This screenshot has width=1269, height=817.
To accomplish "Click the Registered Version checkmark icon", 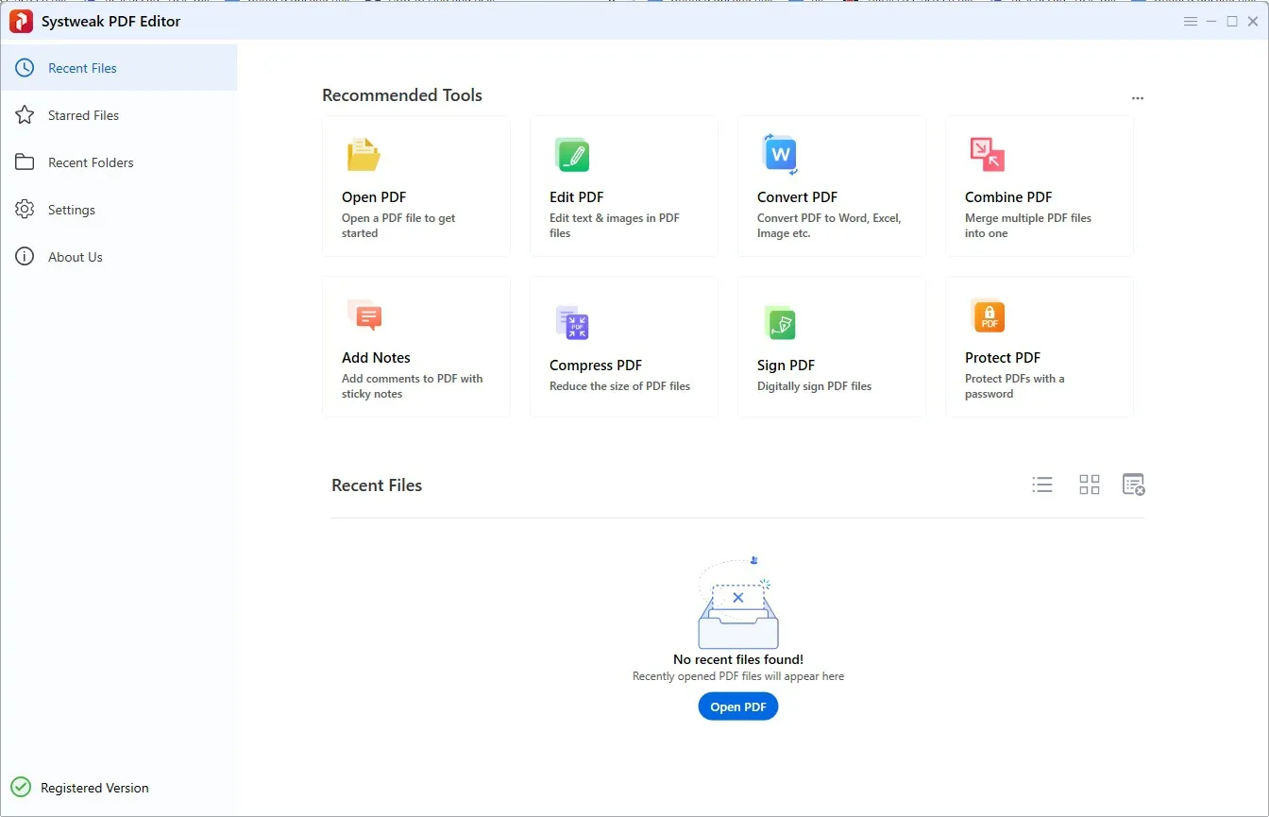I will point(21,788).
